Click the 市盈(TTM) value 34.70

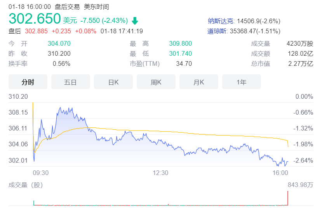coord(184,63)
